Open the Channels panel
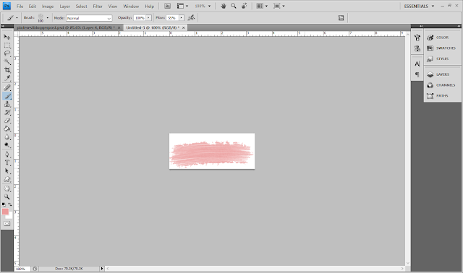The height and width of the screenshot is (273, 463). [x=442, y=85]
